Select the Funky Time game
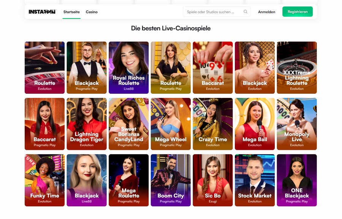The width and height of the screenshot is (342, 219). (x=44, y=180)
